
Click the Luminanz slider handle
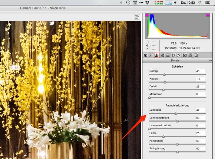click(x=176, y=114)
